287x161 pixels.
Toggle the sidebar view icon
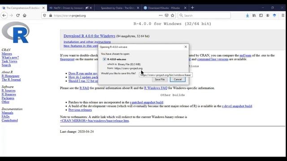tap(261, 16)
